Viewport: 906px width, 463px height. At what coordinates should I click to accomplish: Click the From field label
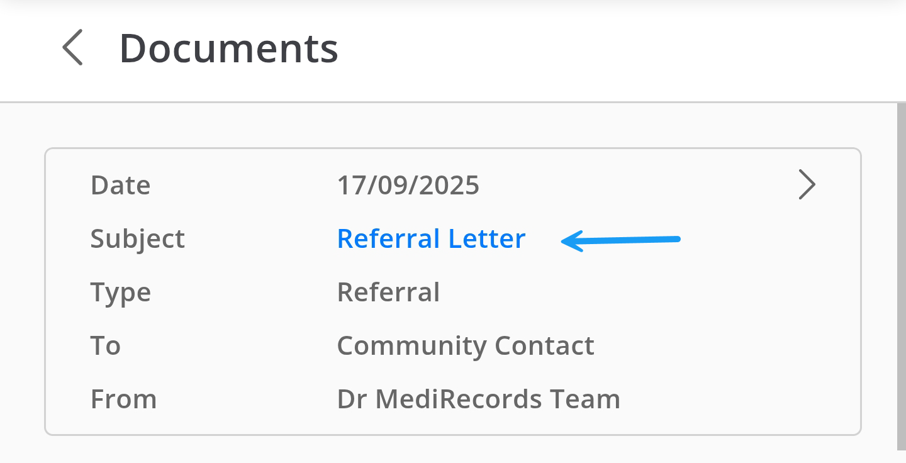click(123, 399)
